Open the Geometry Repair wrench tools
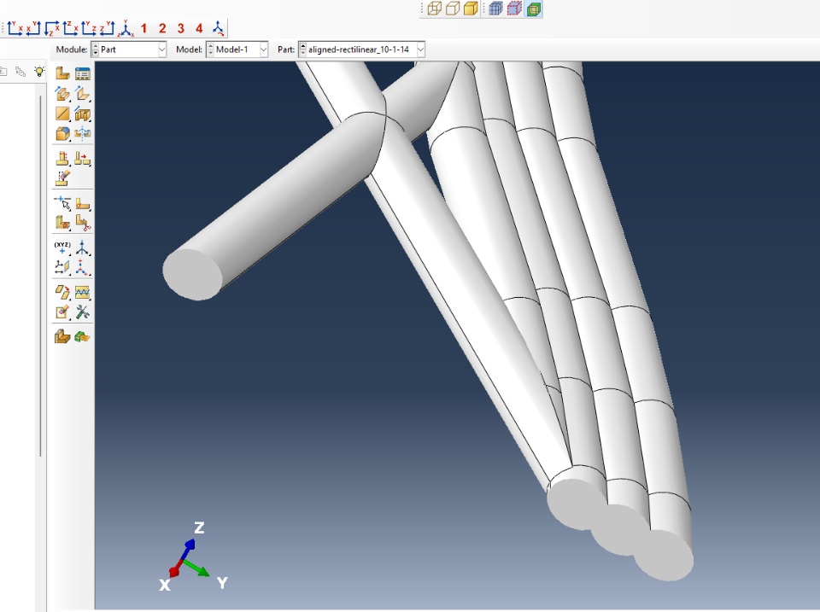820x612 pixels. point(83,312)
